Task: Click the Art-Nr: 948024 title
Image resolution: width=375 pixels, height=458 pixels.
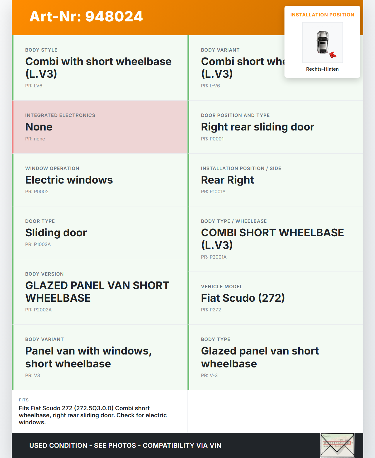Action: (86, 16)
